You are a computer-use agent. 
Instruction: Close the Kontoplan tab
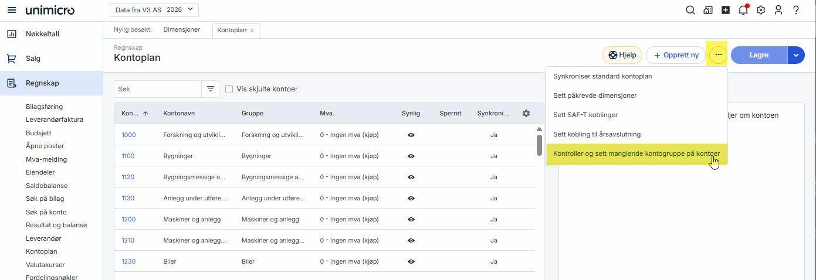[252, 30]
